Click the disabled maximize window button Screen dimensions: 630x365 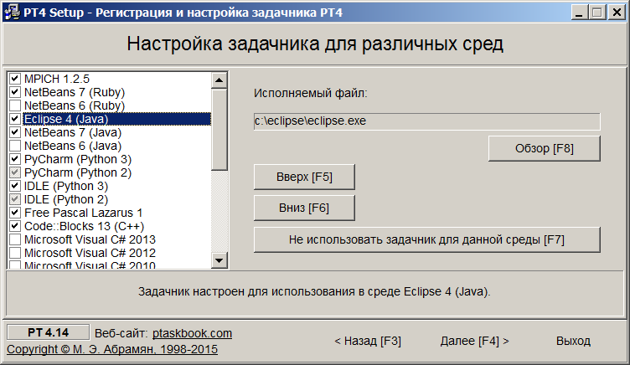click(597, 13)
